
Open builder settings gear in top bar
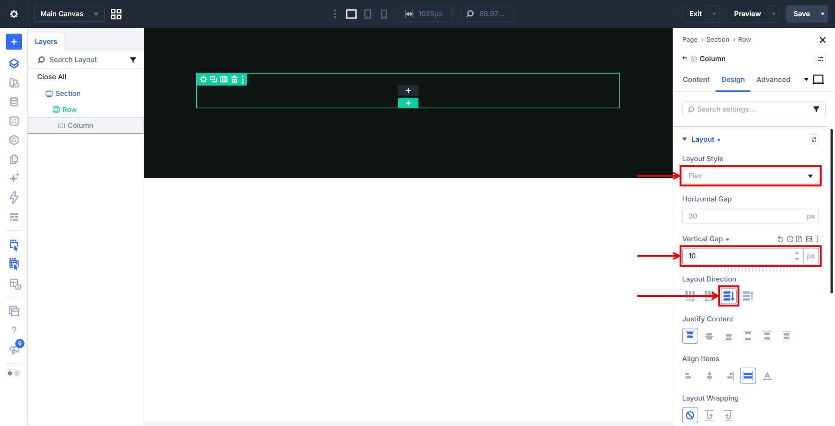point(14,14)
